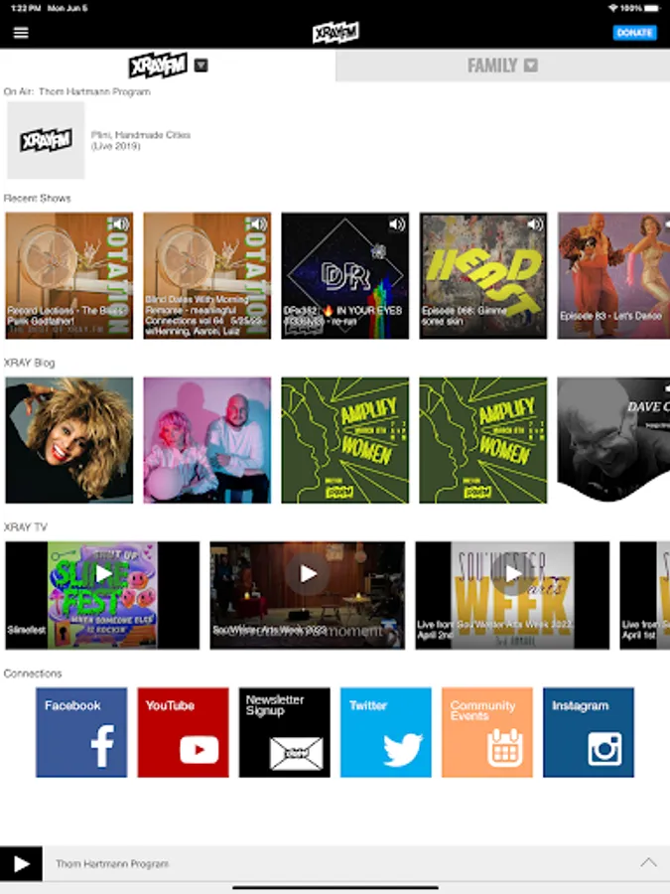This screenshot has width=670, height=894.
Task: Open the DFR IN YOUR EYES re-run show
Action: coord(344,275)
